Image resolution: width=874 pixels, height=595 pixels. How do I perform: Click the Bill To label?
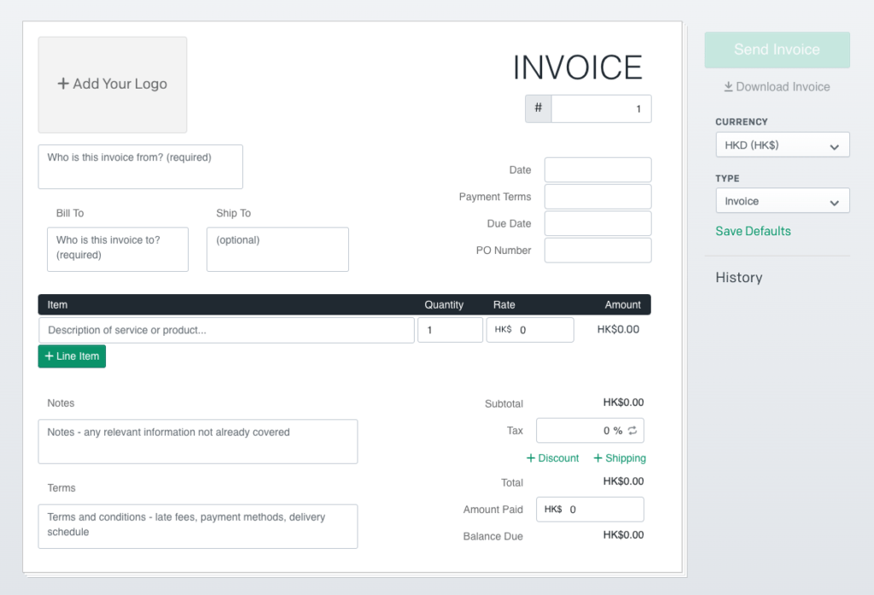point(70,213)
